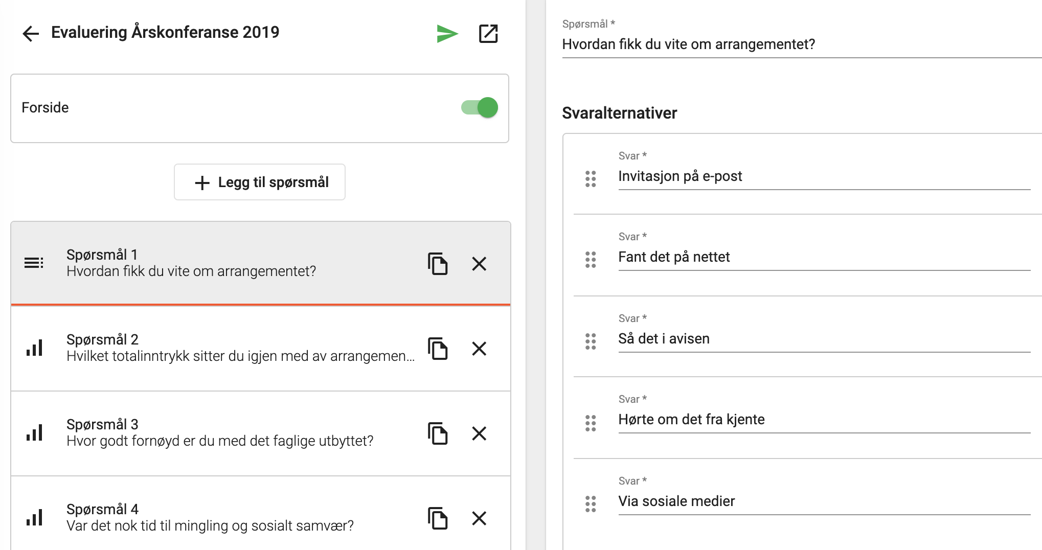
Task: Click the Forside card label
Action: [x=45, y=108]
